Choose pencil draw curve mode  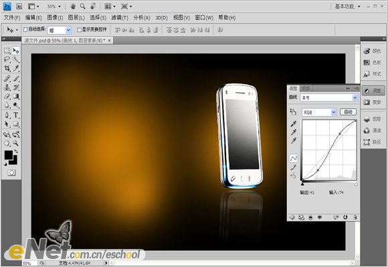(294, 168)
